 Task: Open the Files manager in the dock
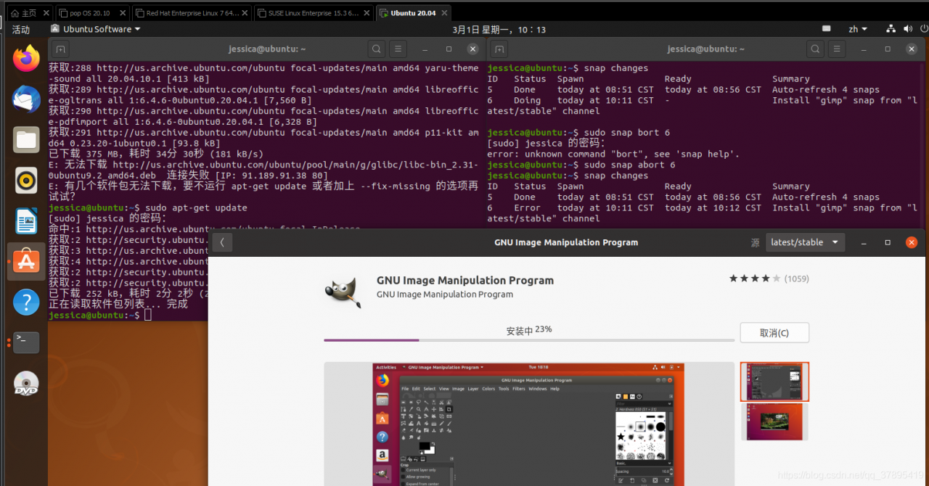pos(26,139)
